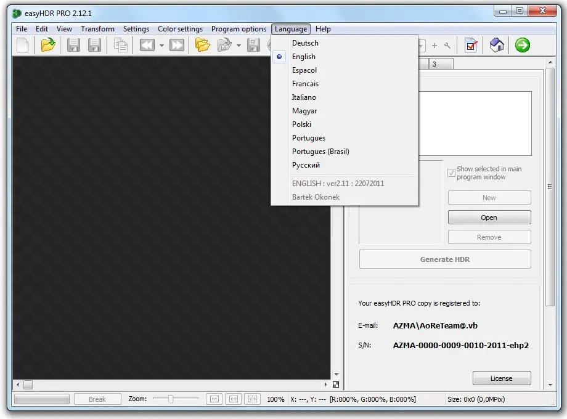Viewport: 567px width, 419px height.
Task: Open the Edit menu
Action: [x=42, y=29]
